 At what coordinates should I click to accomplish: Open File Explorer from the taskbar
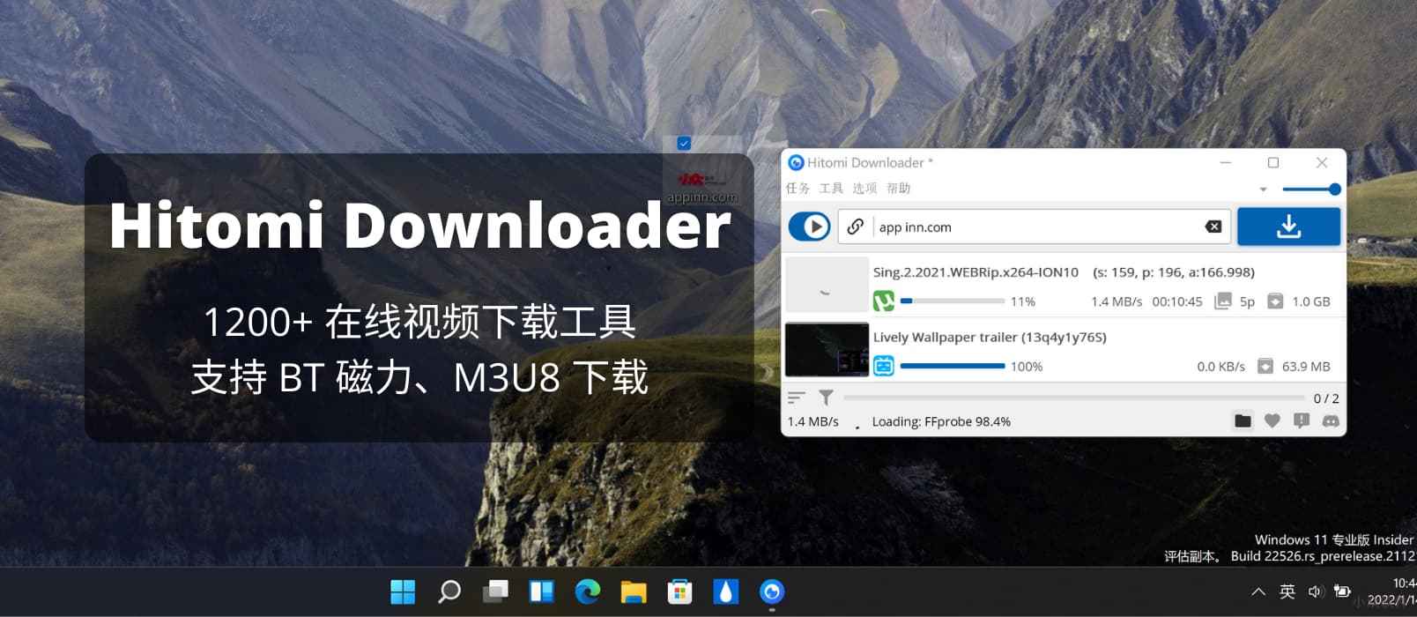[x=634, y=591]
